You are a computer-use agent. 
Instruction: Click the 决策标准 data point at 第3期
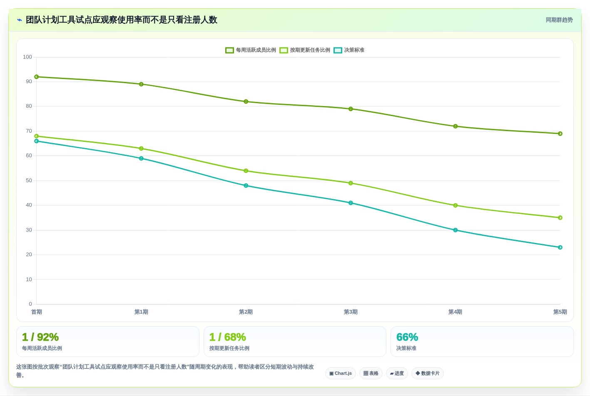tap(351, 203)
